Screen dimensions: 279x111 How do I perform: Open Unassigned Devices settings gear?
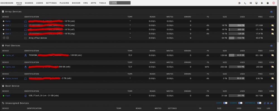[268, 103]
